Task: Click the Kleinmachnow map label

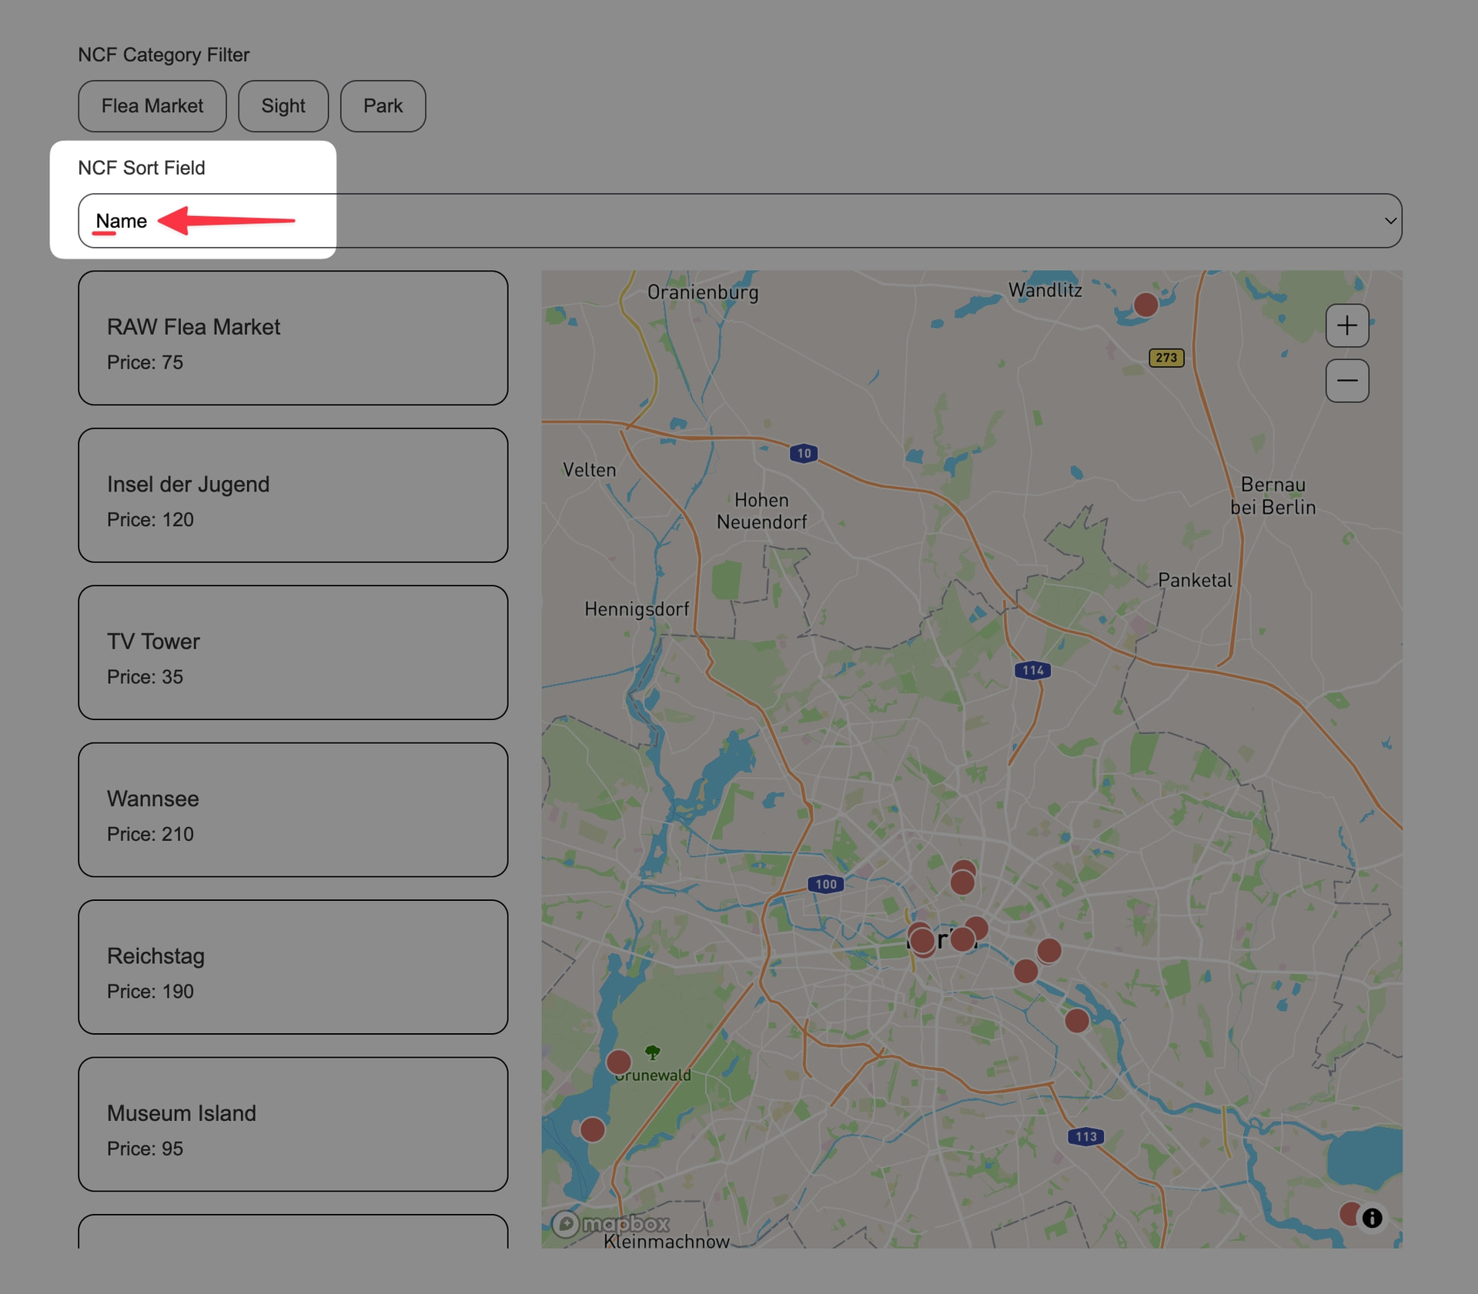Action: 667,1240
